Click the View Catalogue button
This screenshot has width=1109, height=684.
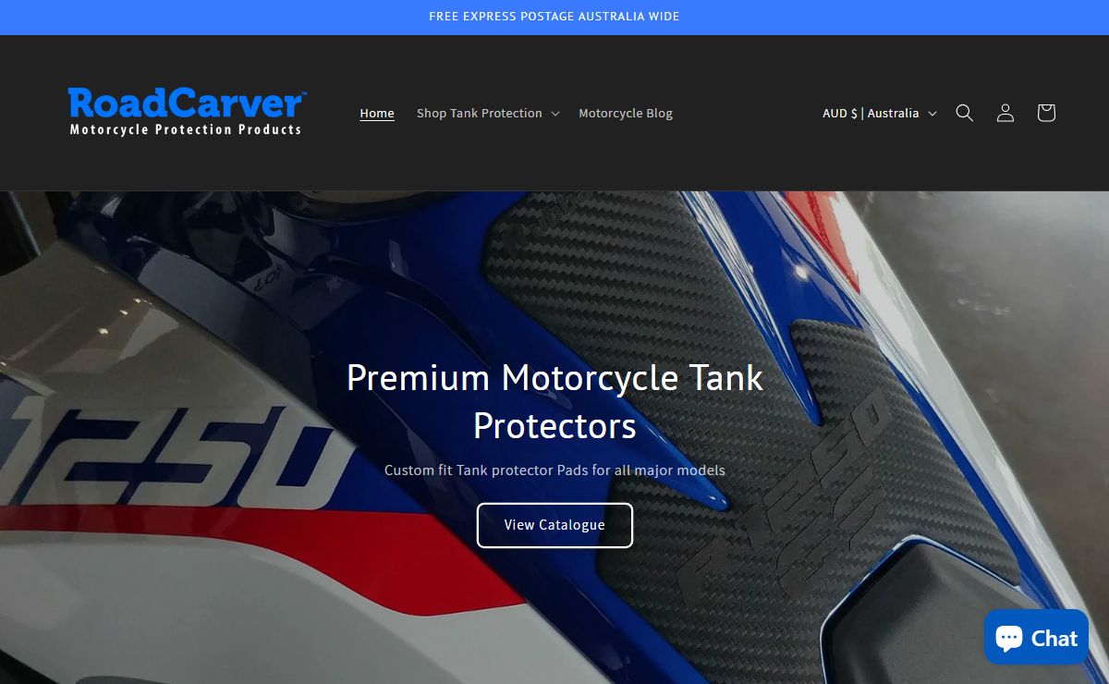[x=554, y=525]
